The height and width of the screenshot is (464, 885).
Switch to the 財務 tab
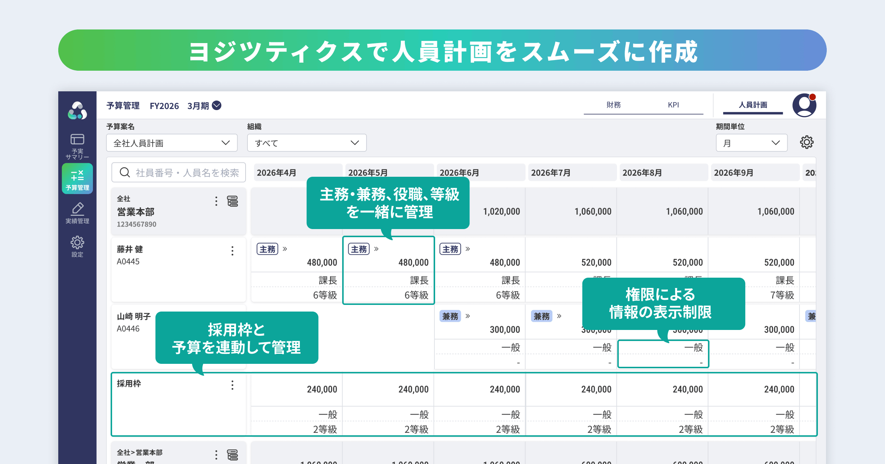(x=613, y=105)
